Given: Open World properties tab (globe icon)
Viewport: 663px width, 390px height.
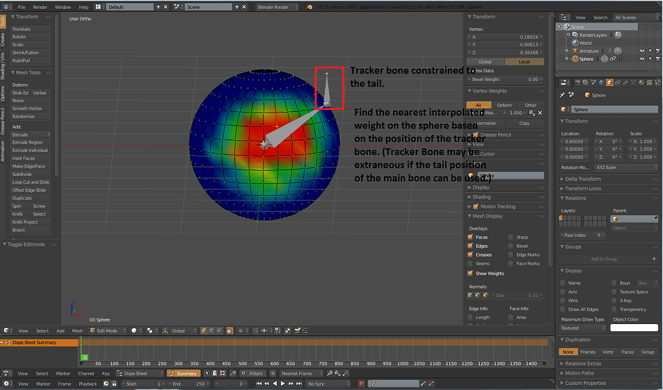Looking at the screenshot, I should 601,82.
